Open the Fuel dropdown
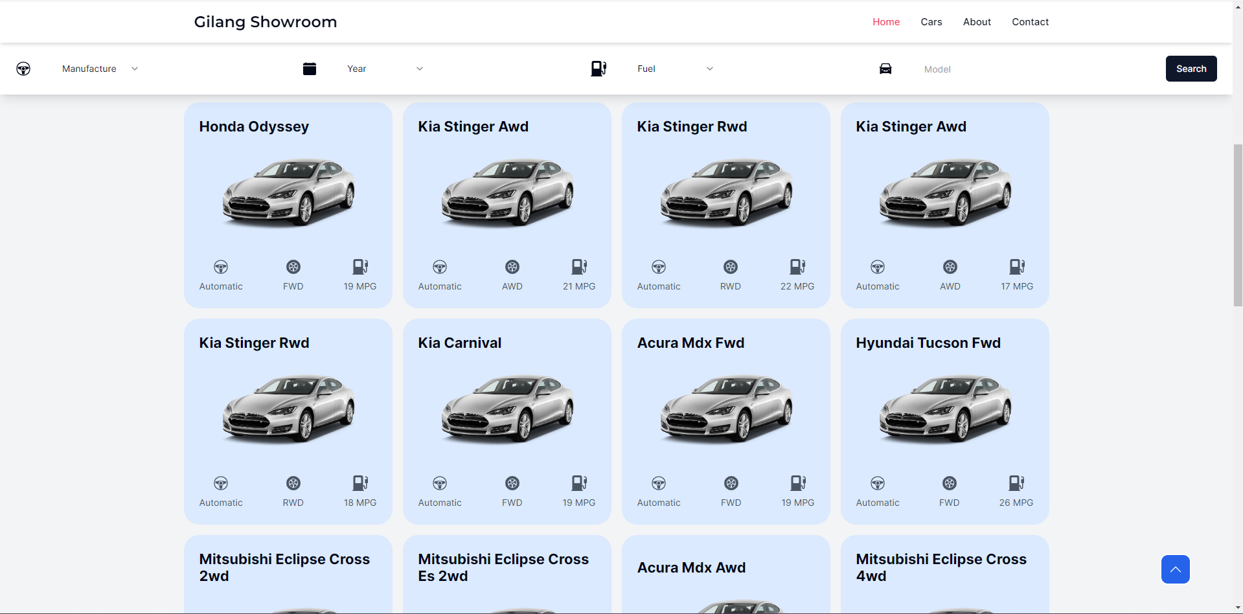 [676, 69]
